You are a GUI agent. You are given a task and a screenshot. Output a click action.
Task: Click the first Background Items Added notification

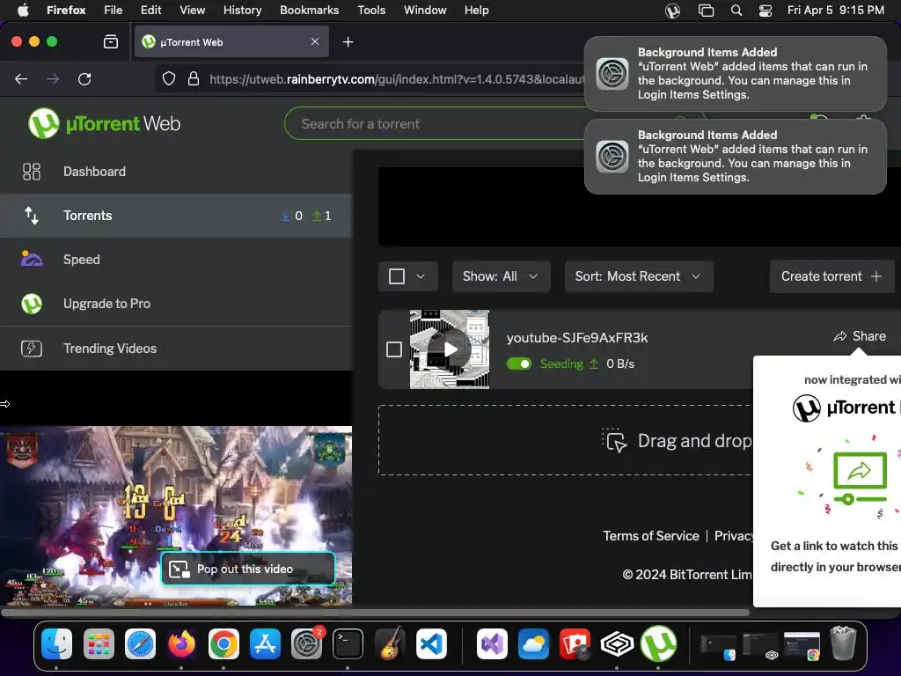pyautogui.click(x=736, y=74)
